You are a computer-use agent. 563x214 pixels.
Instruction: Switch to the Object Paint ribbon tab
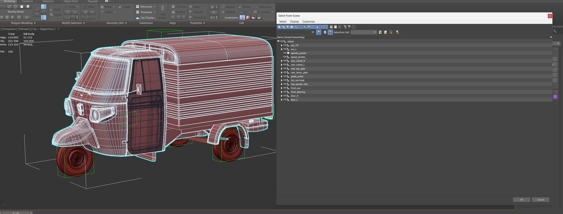click(x=71, y=1)
